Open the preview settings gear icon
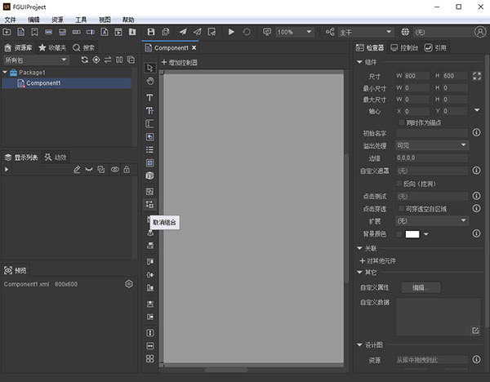Viewport: 490px width, 382px height. pos(129,284)
